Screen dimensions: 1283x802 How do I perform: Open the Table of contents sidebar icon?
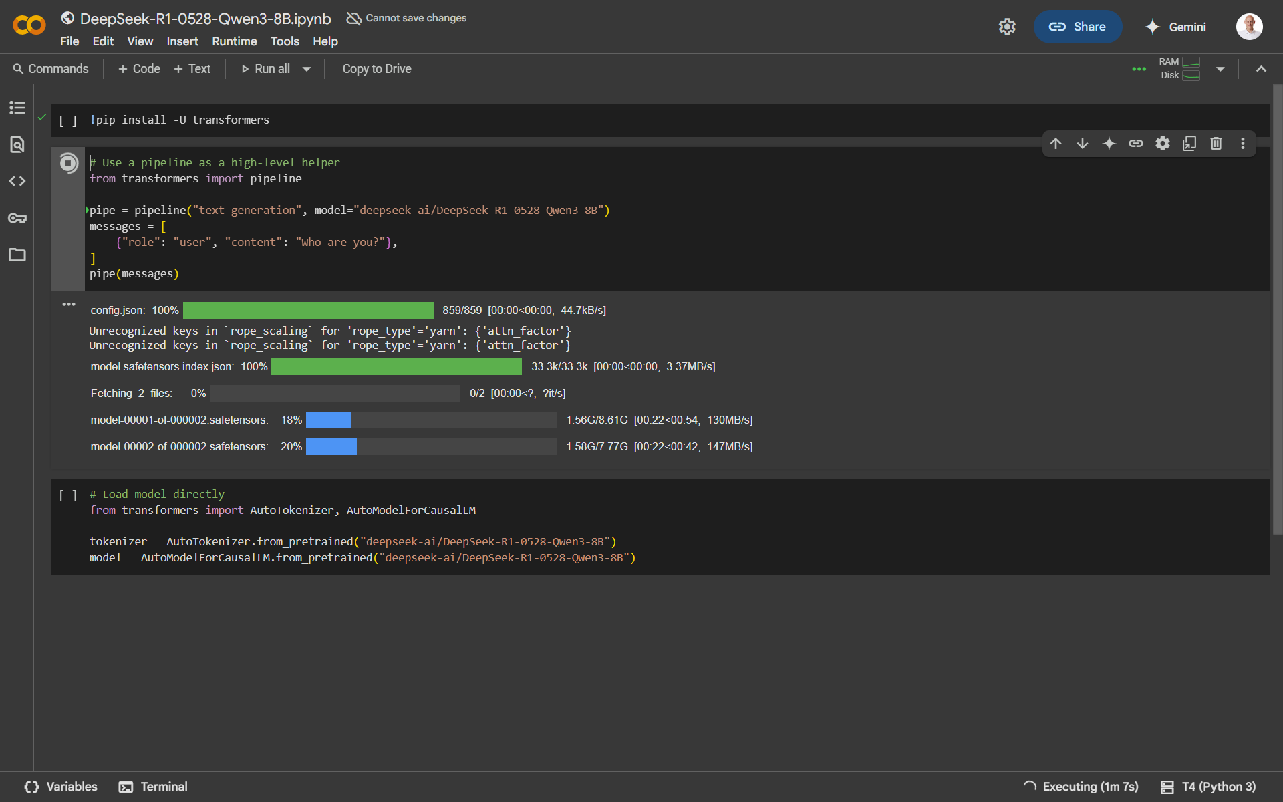click(x=17, y=108)
